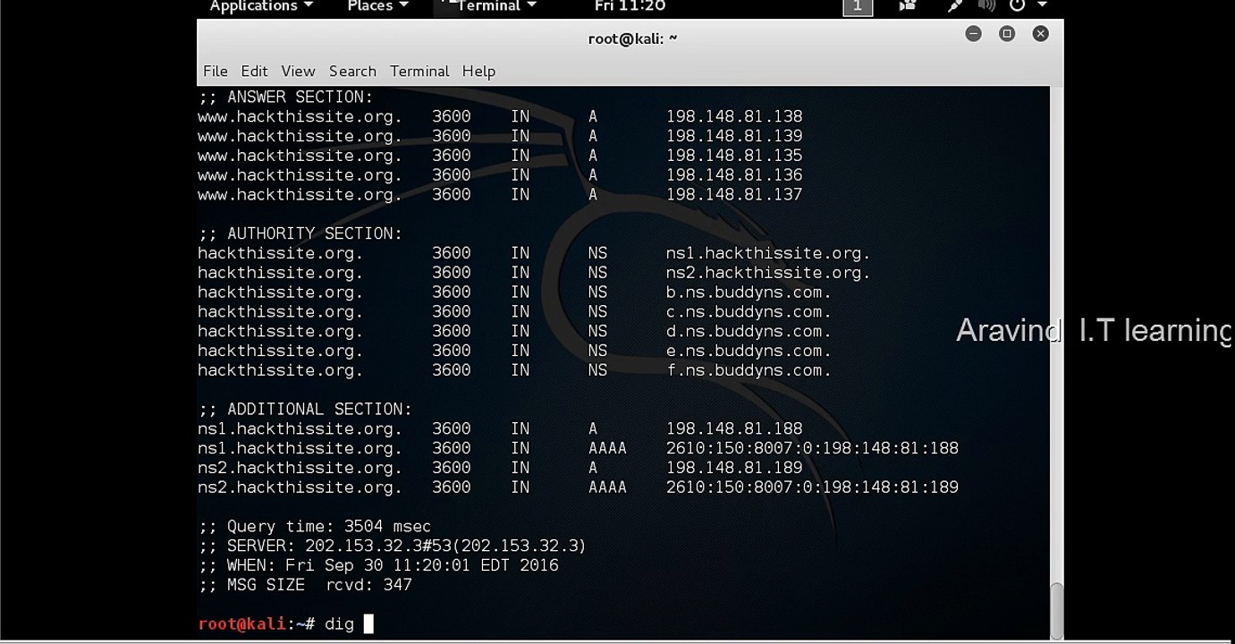Open the Search menu

pyautogui.click(x=352, y=72)
